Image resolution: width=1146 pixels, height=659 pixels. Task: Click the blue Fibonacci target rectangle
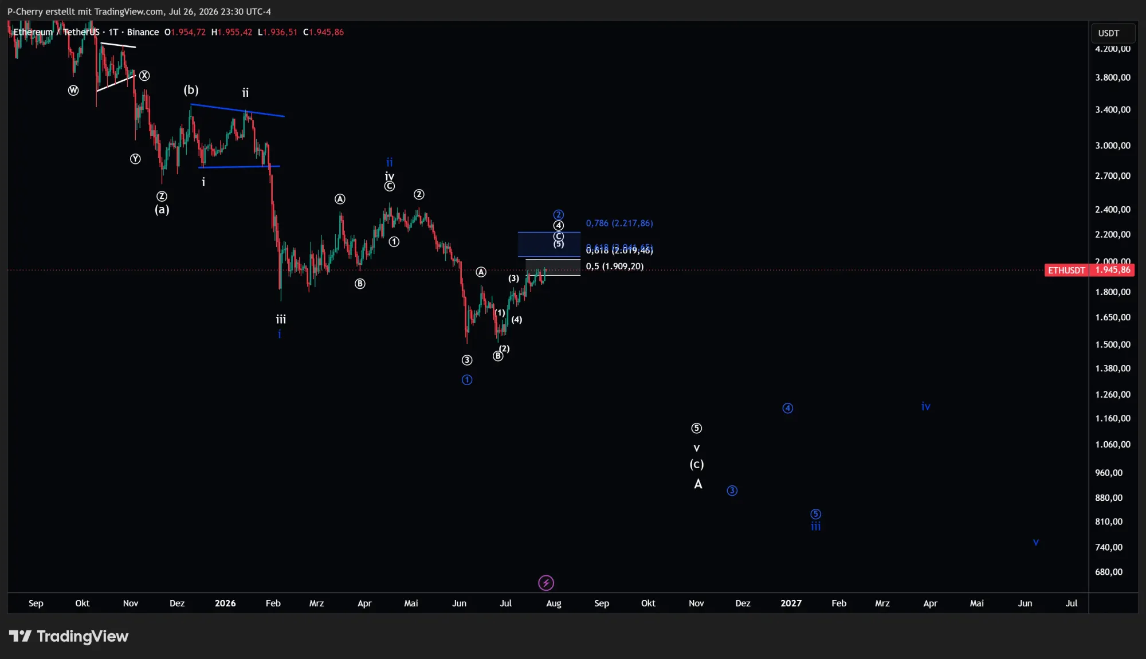[x=549, y=245]
